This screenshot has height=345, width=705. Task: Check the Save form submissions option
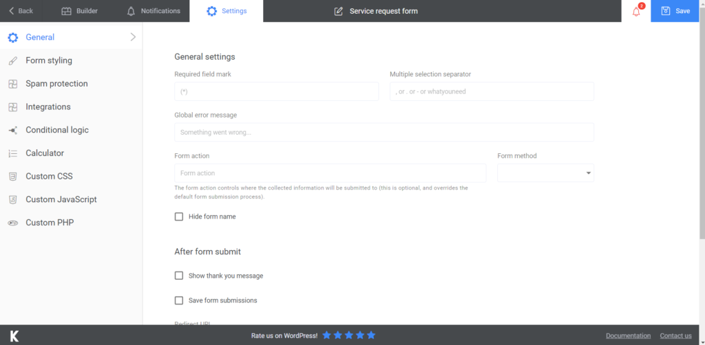[x=179, y=300]
